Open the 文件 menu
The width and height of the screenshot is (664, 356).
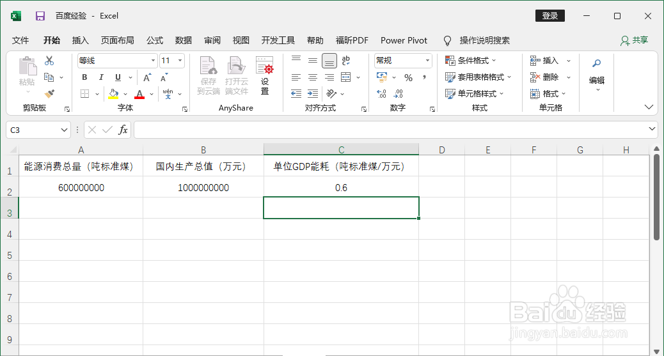[x=20, y=41]
